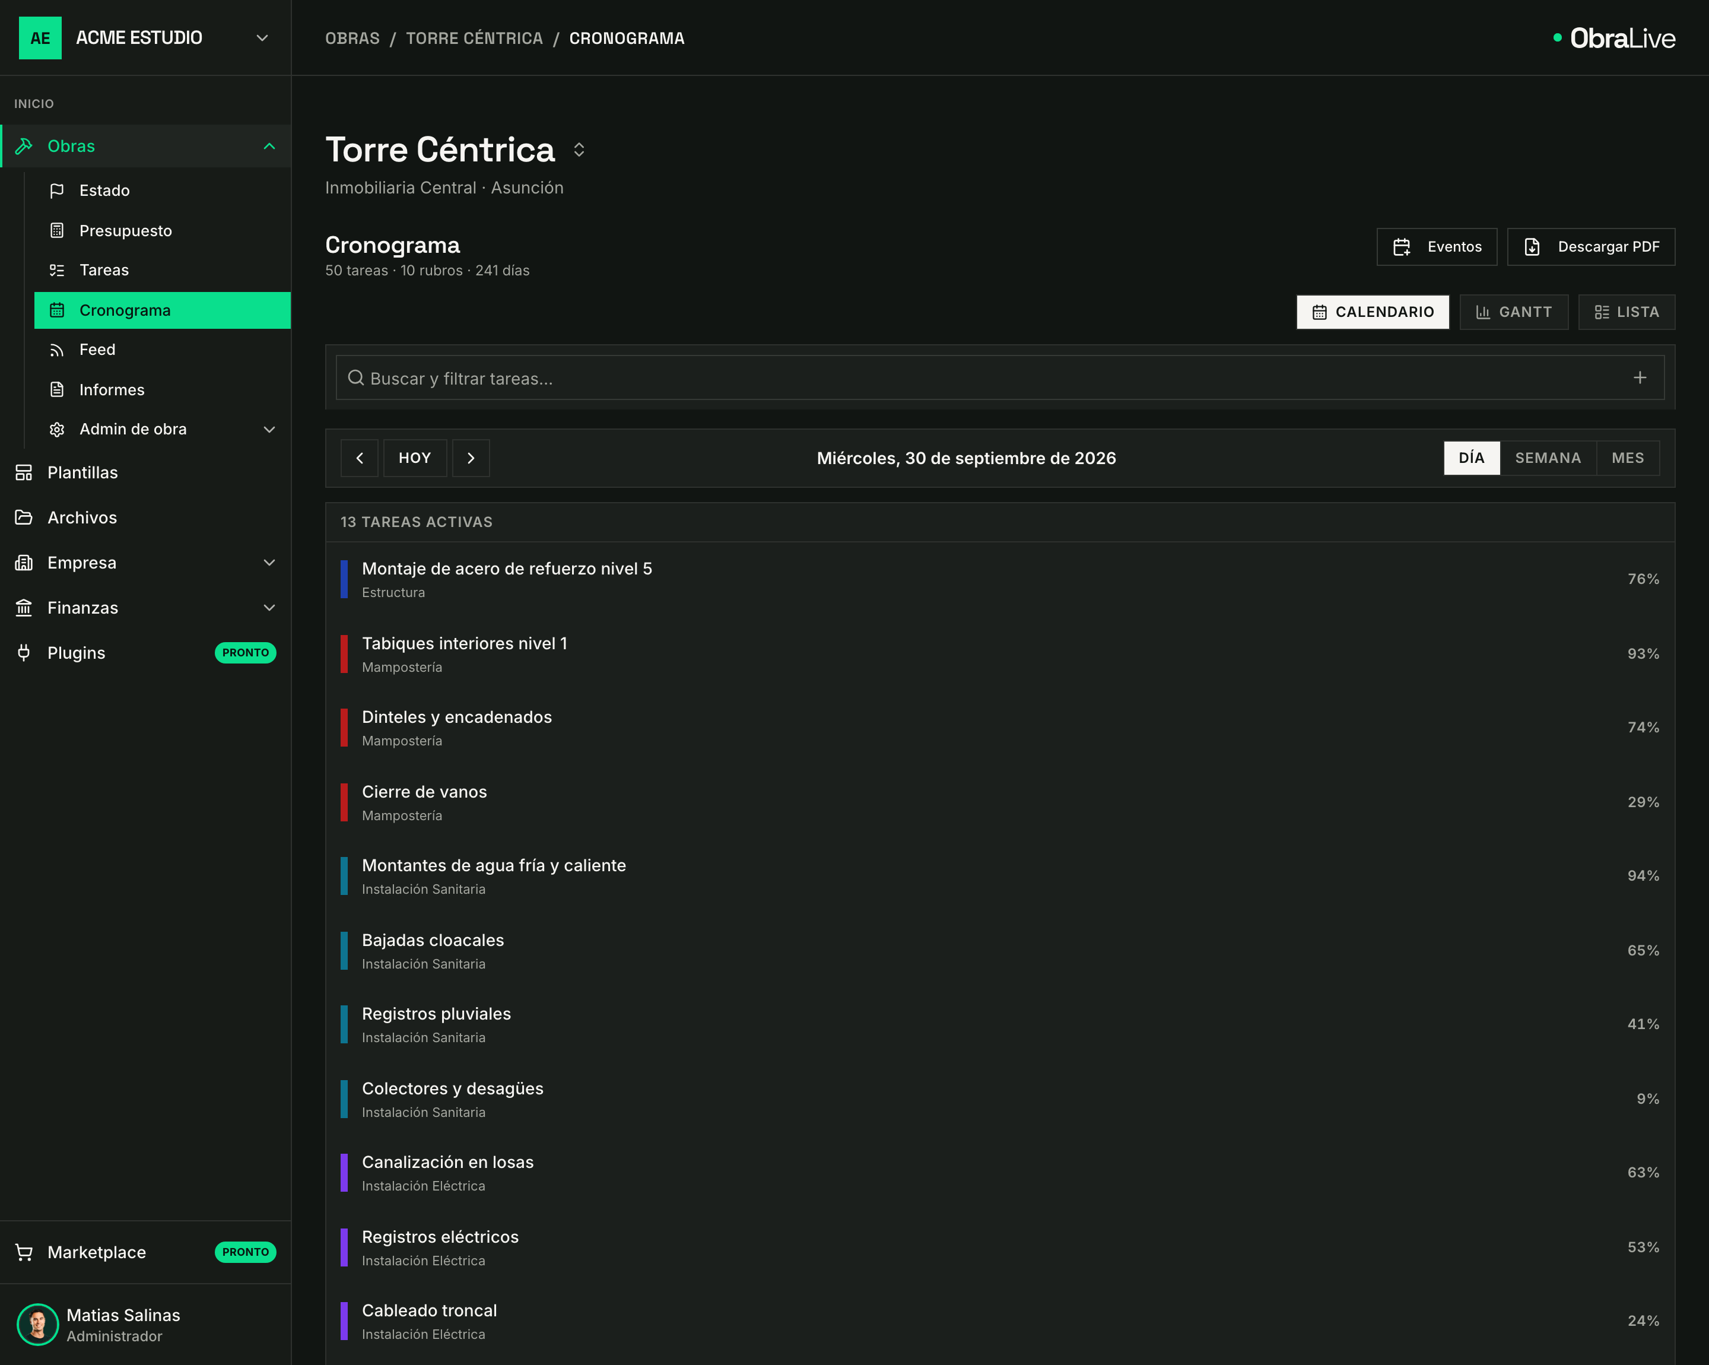
Task: Switch calendar to Día view
Action: (1471, 458)
